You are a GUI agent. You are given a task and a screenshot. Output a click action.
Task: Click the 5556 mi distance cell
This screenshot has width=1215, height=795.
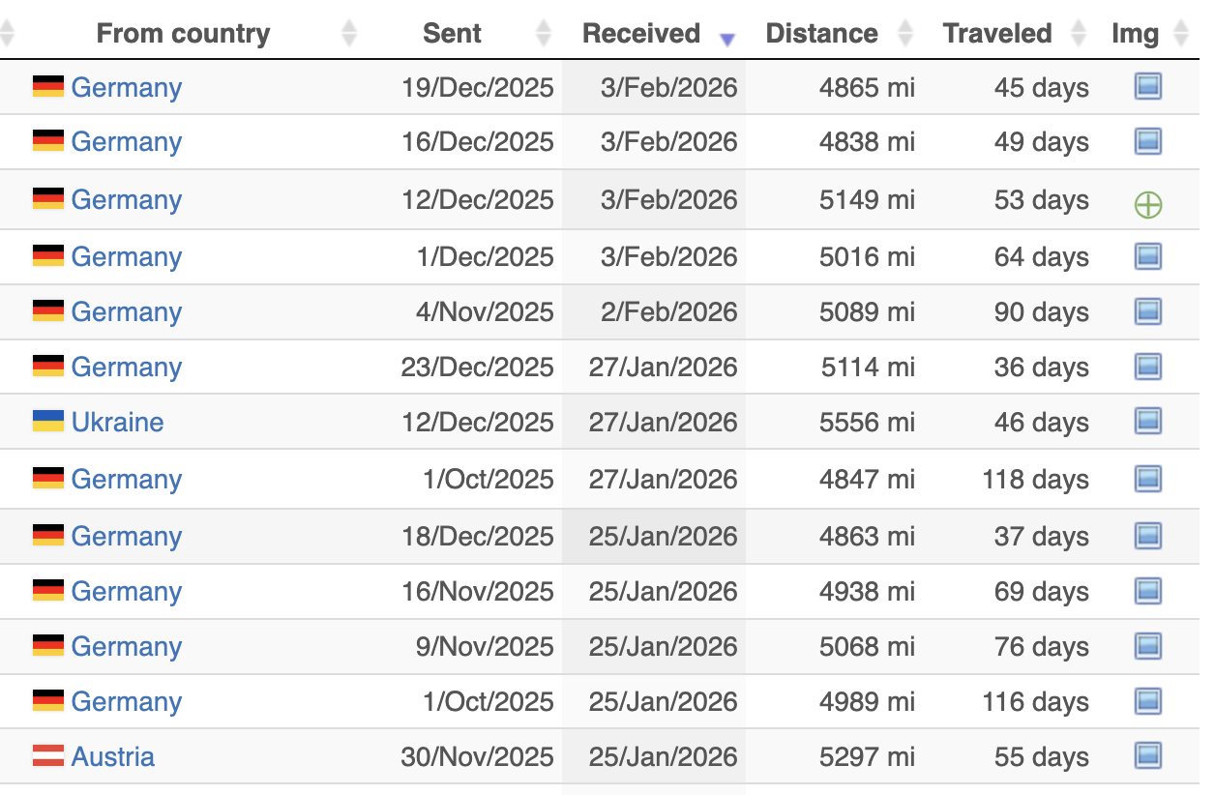(867, 423)
